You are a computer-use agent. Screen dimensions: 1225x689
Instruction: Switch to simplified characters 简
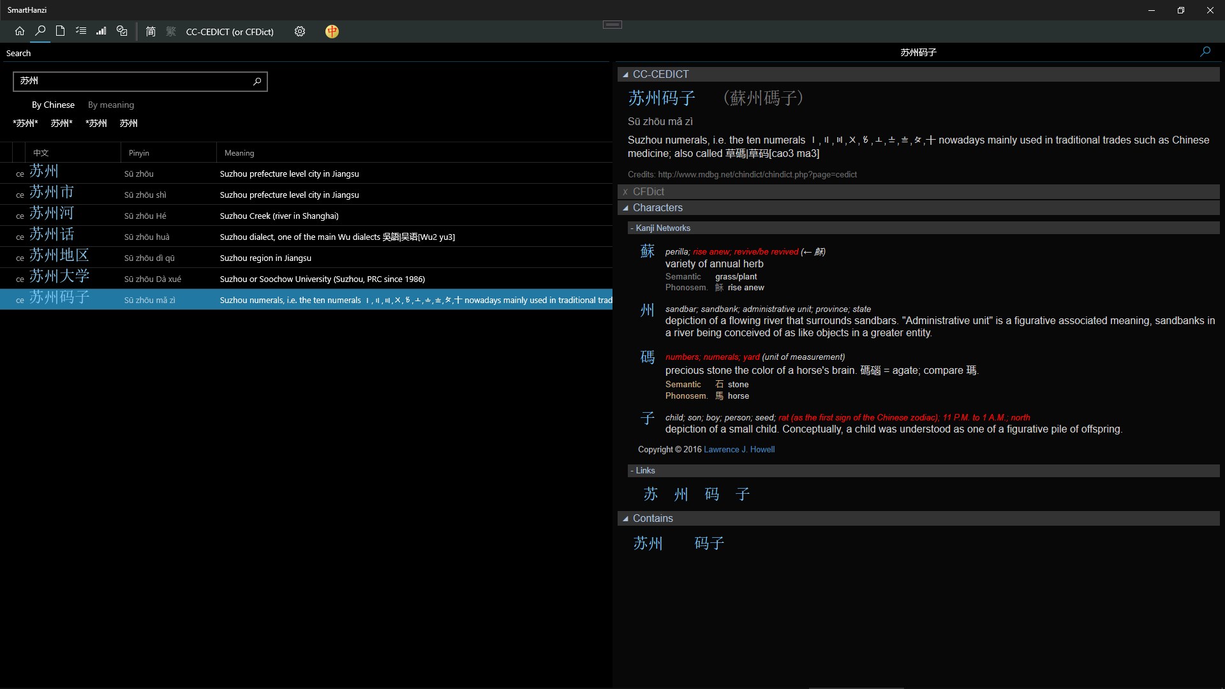pos(151,31)
